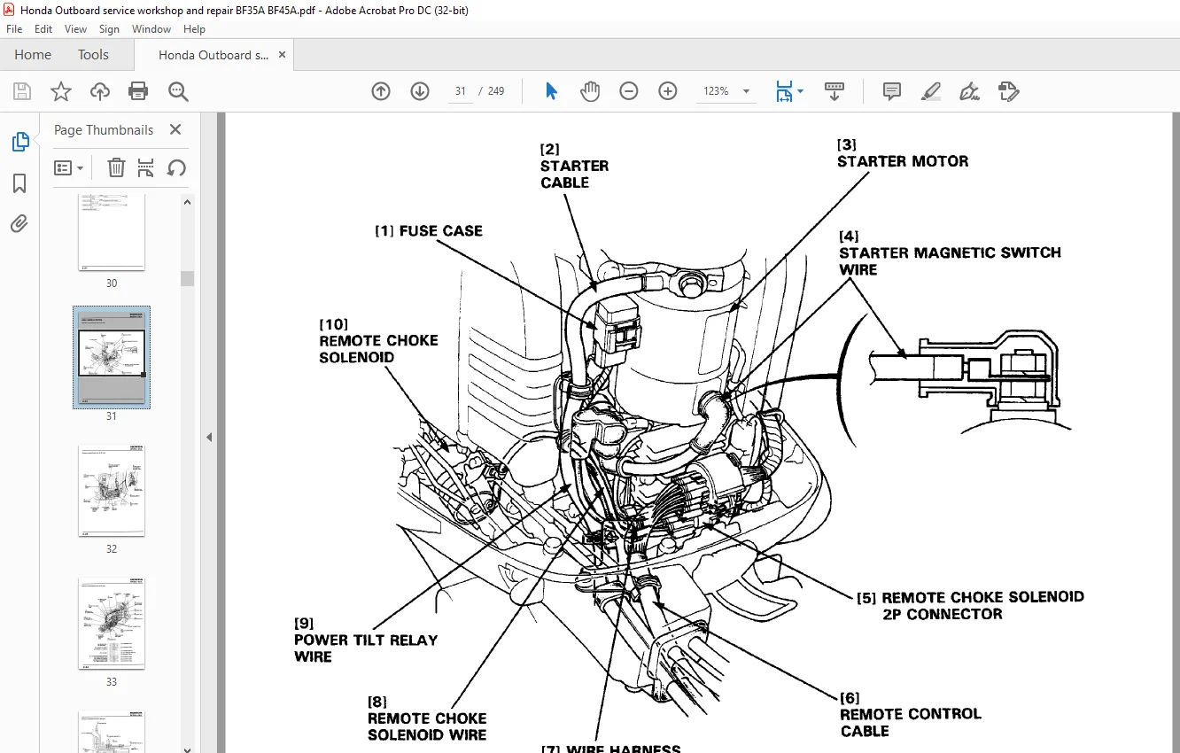Open the Window menu

(x=151, y=29)
